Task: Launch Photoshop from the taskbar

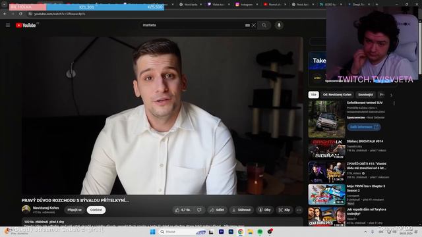Action: coord(231,232)
